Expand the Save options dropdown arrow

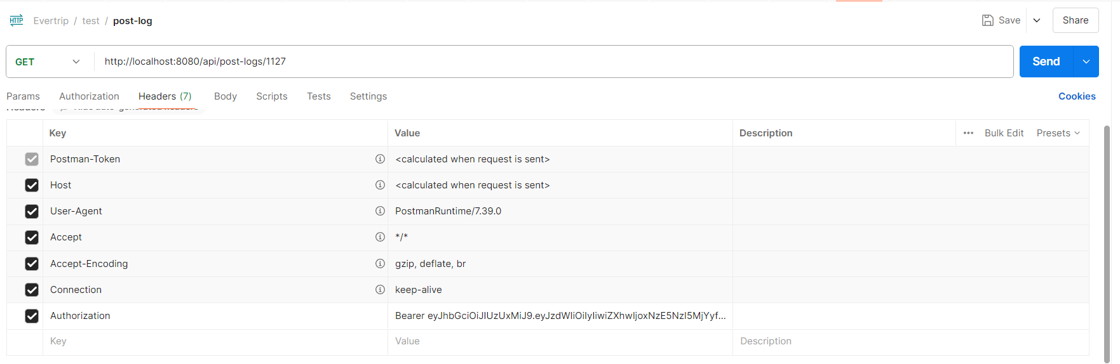coord(1037,20)
